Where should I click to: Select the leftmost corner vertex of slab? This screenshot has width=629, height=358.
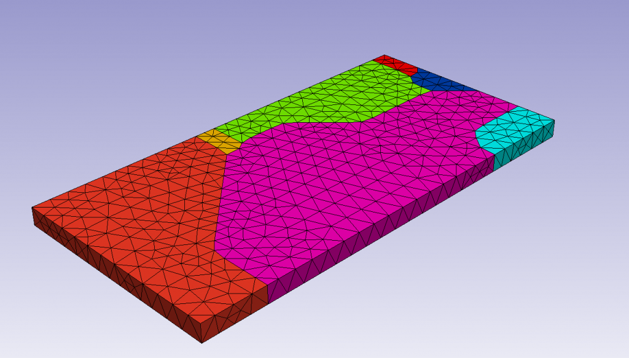32,208
